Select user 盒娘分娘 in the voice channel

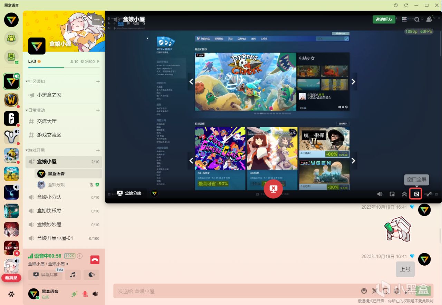click(x=69, y=185)
